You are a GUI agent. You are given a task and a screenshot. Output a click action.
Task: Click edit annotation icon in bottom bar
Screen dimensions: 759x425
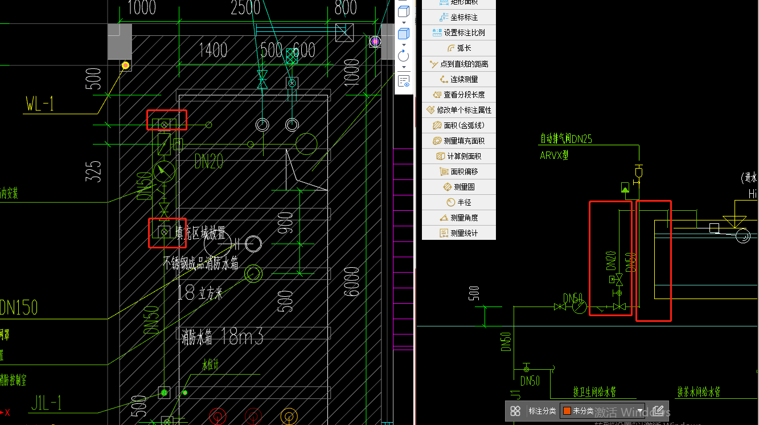658,411
